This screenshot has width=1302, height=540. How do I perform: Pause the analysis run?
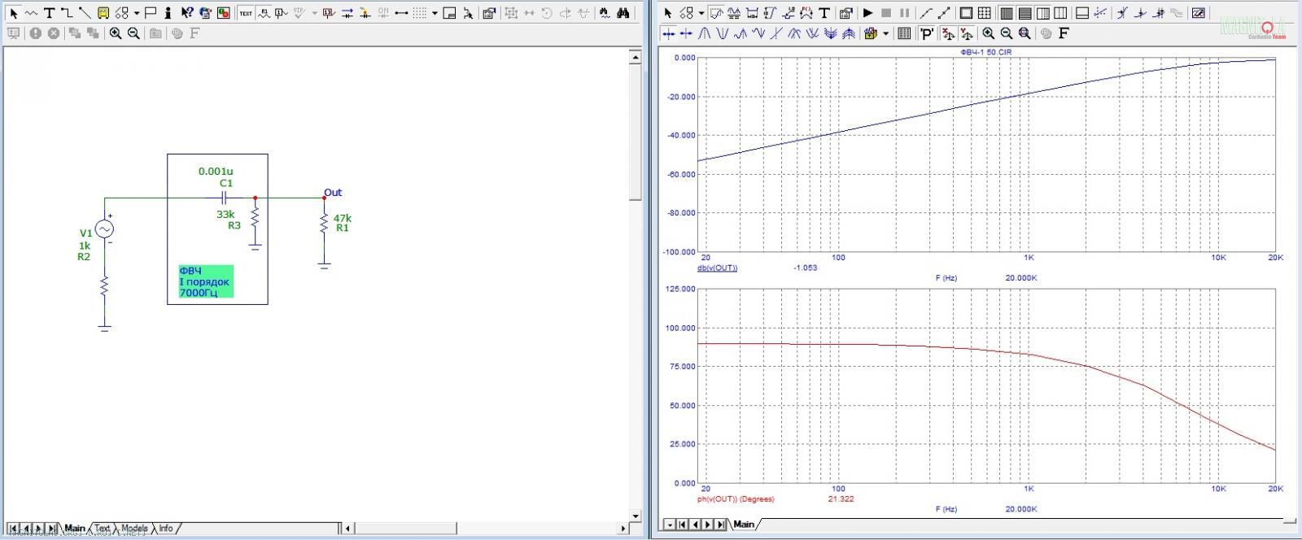point(904,13)
